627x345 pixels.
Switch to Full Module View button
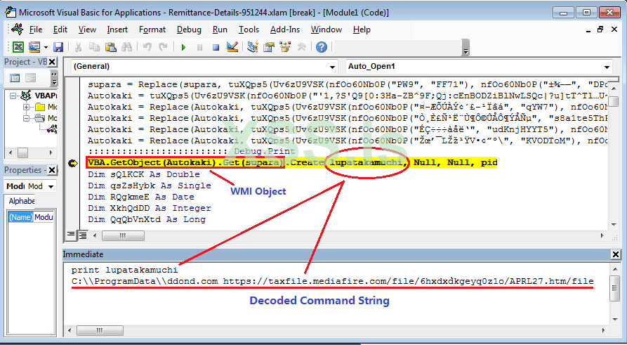[x=83, y=235]
